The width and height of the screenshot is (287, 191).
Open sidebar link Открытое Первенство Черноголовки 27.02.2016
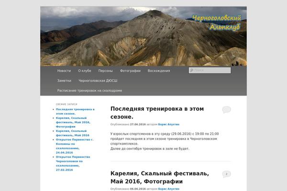coord(73,163)
